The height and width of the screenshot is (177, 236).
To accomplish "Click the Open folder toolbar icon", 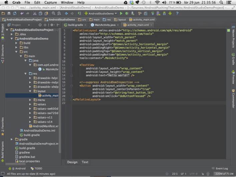I will (x=3, y=14).
